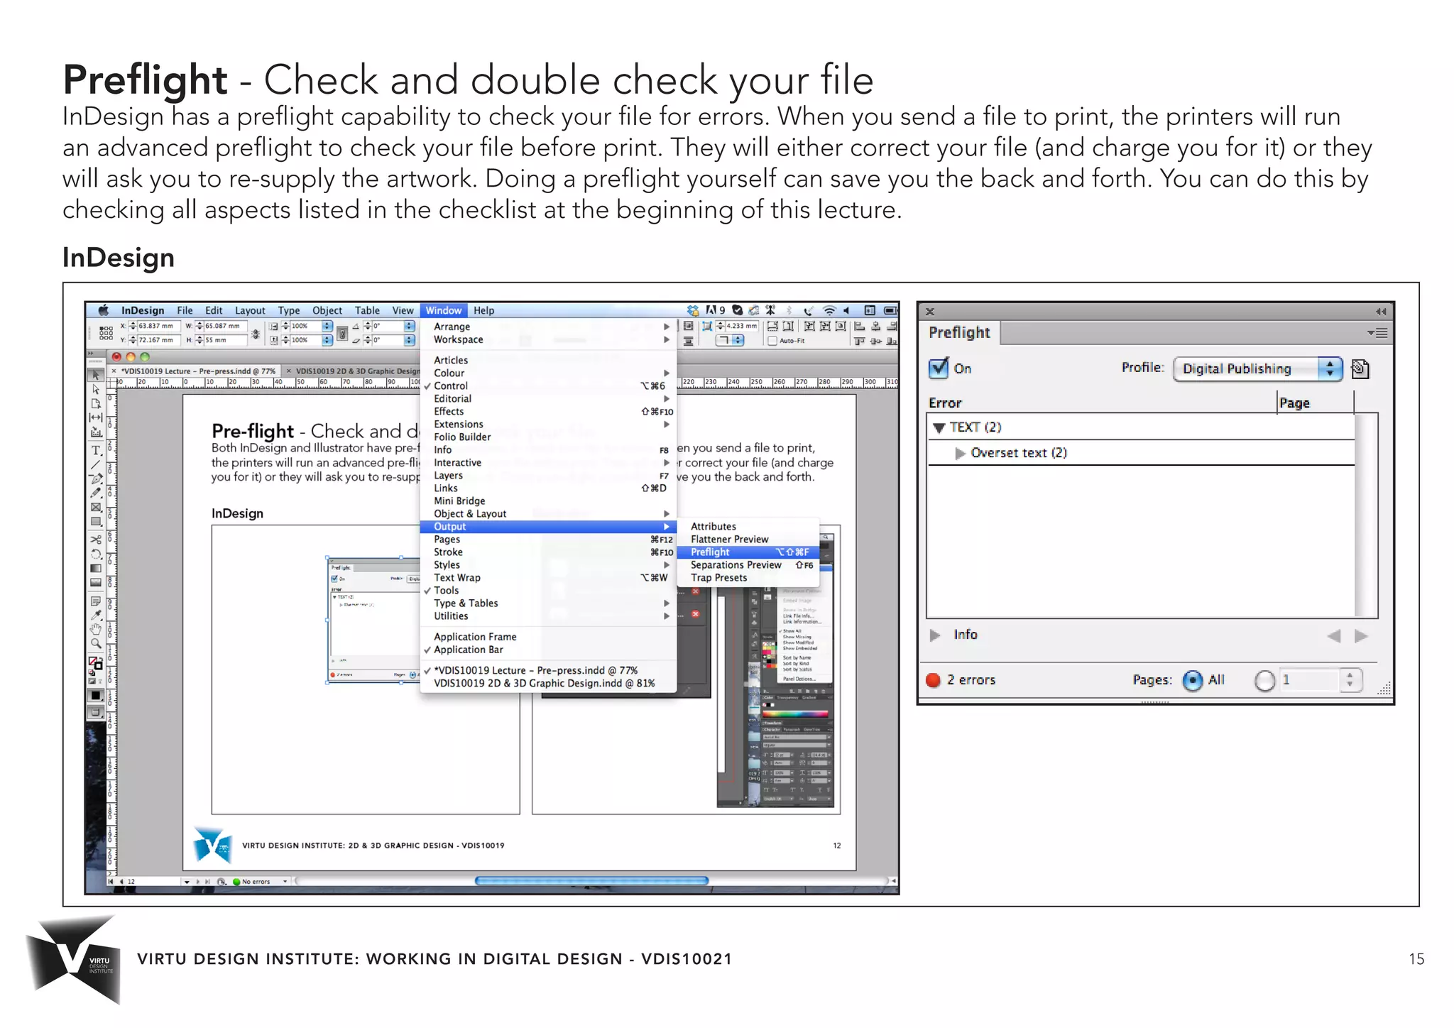Expand the Info section in Preflight panel

pos(936,635)
